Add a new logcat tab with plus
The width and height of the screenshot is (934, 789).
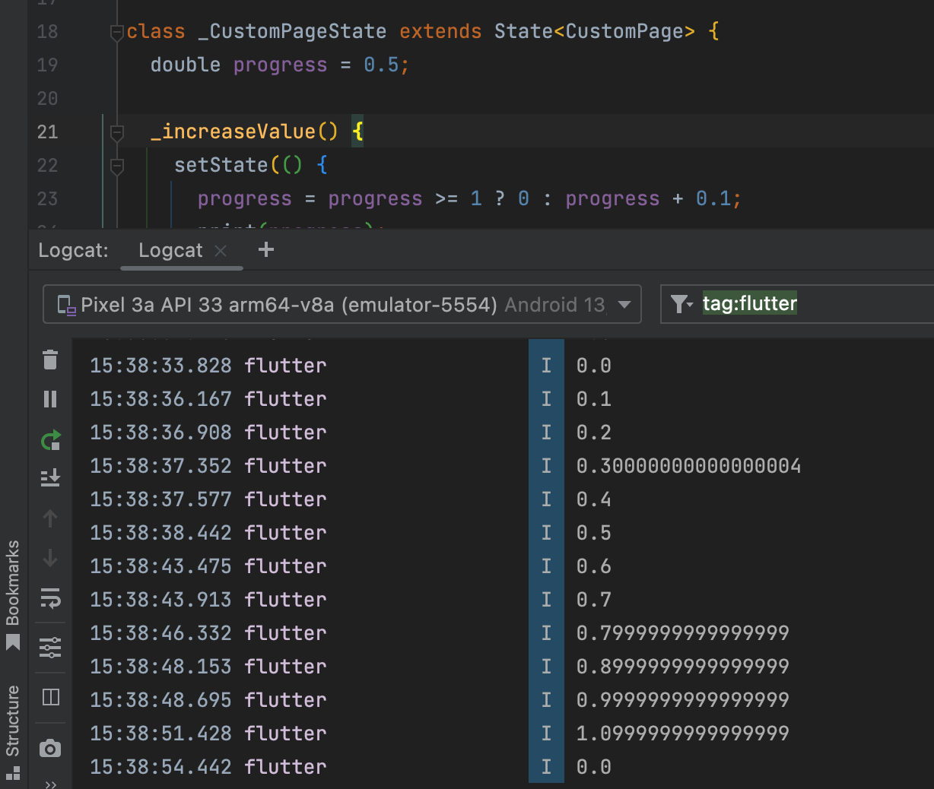point(266,249)
